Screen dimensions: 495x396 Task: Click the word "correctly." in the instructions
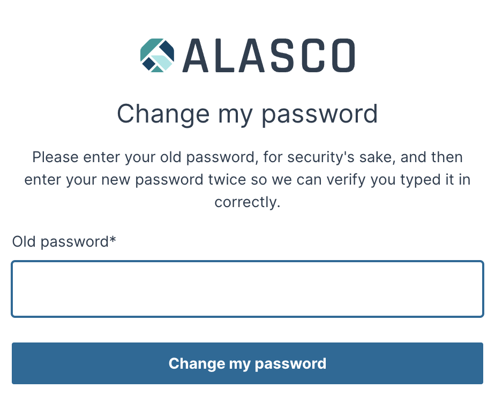coord(247,202)
